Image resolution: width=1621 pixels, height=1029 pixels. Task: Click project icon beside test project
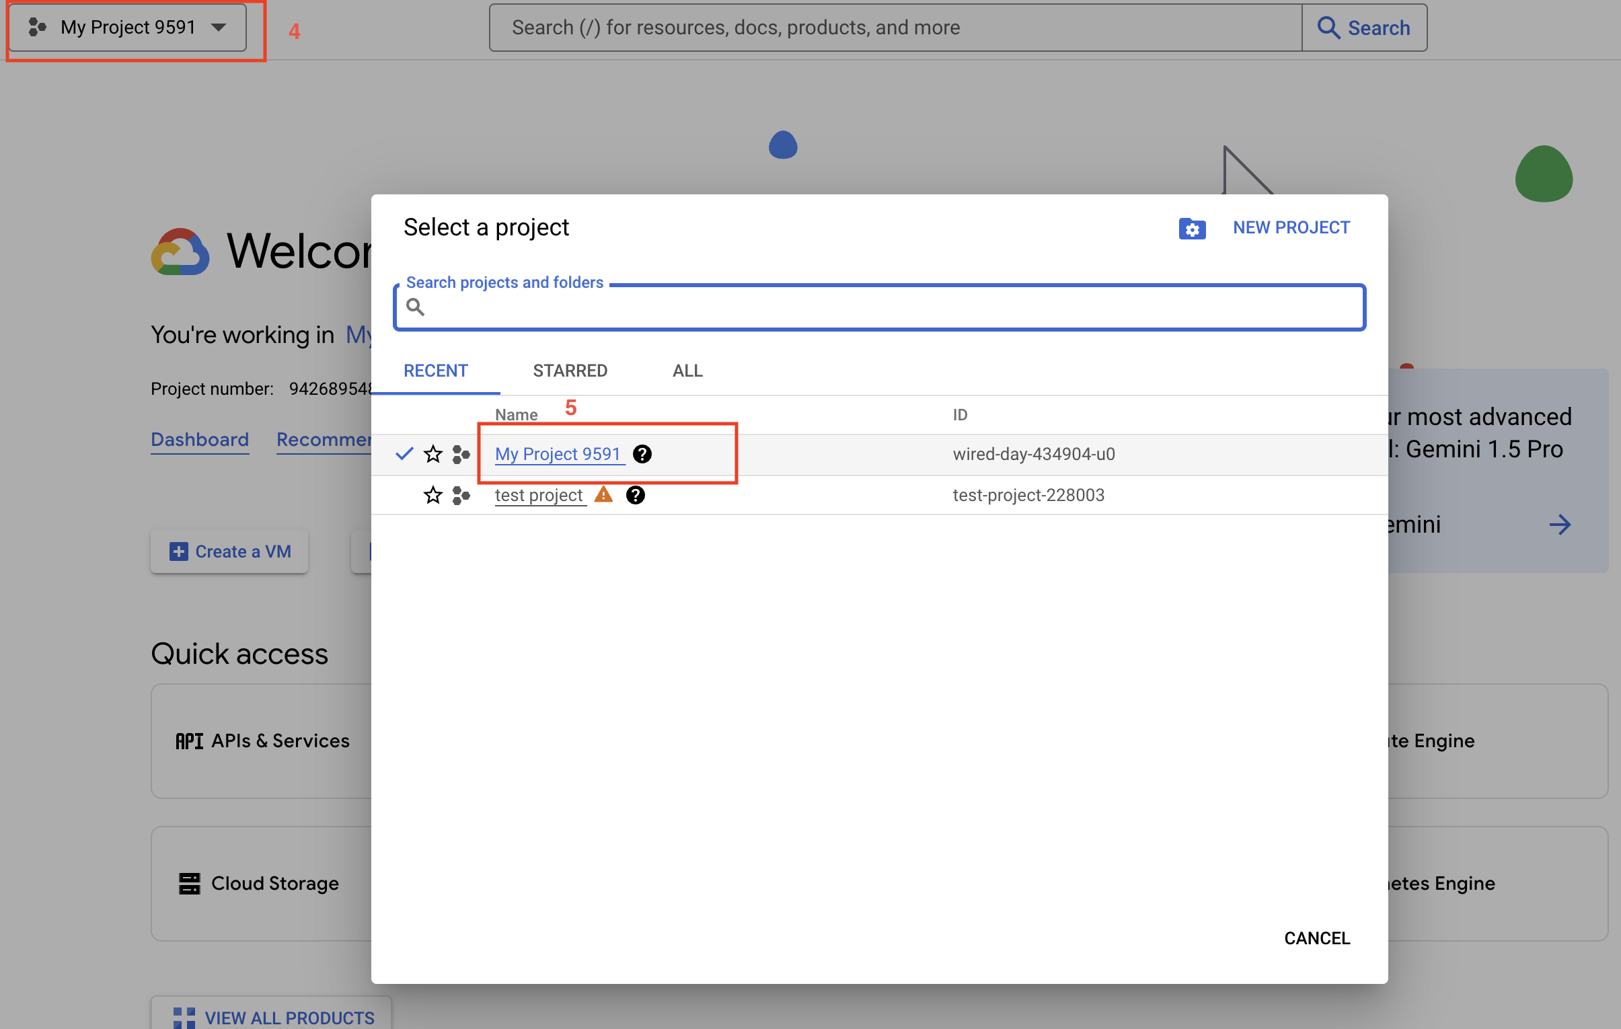[461, 495]
